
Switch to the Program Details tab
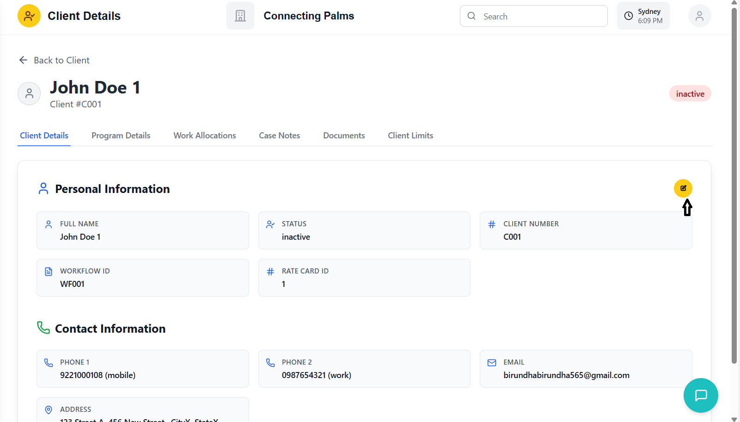121,136
